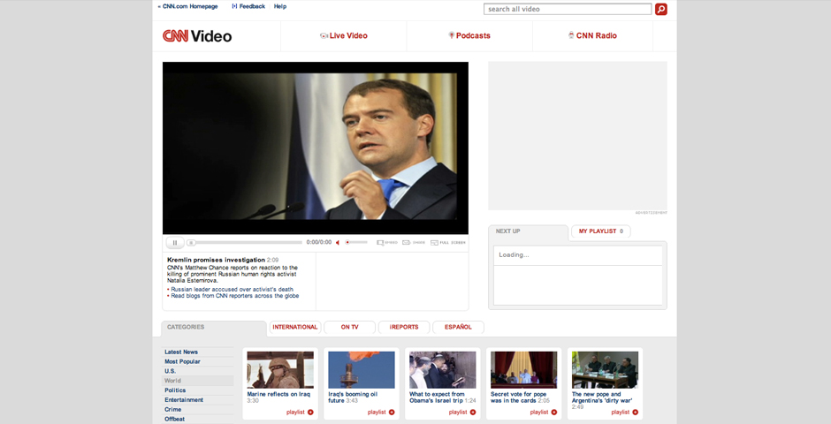Open Podcasts section
The height and width of the screenshot is (424, 831).
(469, 35)
